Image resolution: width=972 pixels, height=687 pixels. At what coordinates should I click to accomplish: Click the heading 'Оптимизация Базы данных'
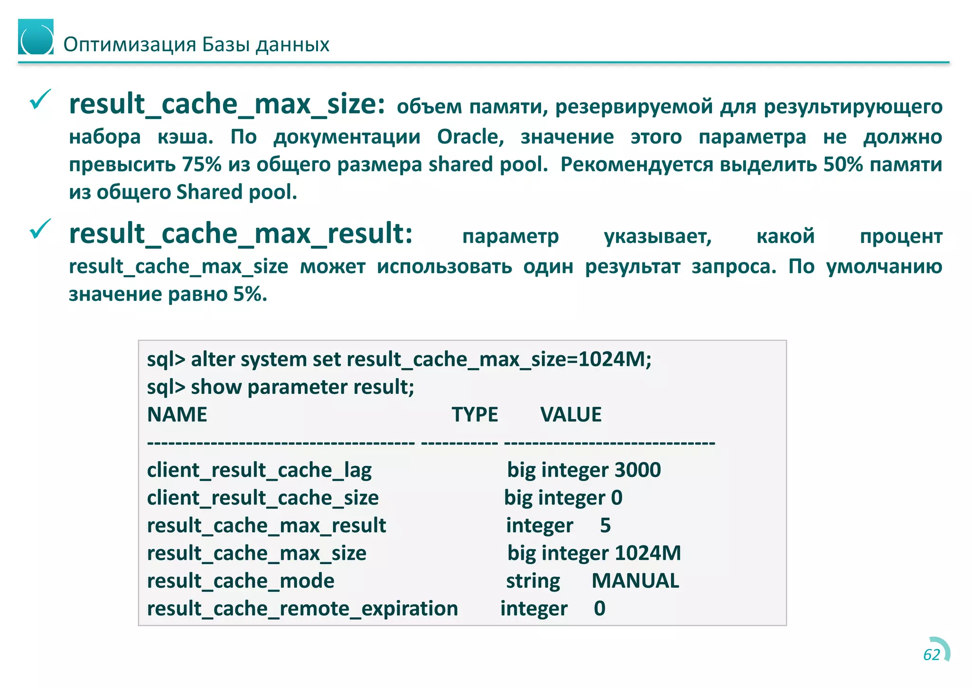tap(196, 45)
